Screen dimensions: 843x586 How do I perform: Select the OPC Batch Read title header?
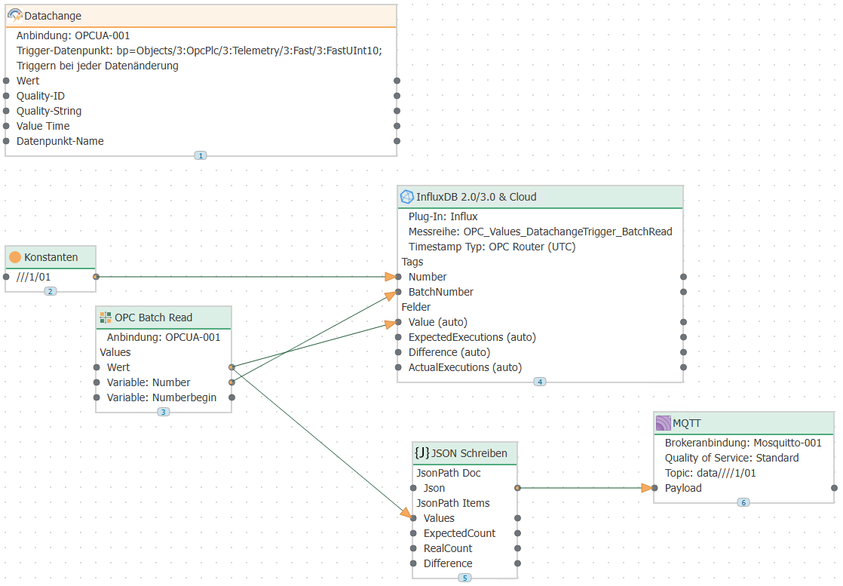click(x=153, y=318)
